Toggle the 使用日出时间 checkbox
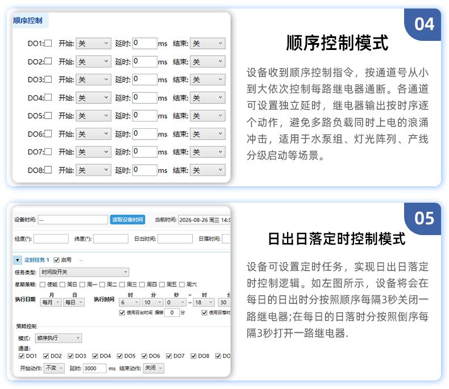 pos(122,312)
